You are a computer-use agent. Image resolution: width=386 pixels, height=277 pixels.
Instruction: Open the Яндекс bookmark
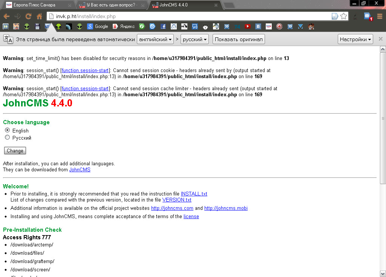pyautogui.click(x=124, y=26)
